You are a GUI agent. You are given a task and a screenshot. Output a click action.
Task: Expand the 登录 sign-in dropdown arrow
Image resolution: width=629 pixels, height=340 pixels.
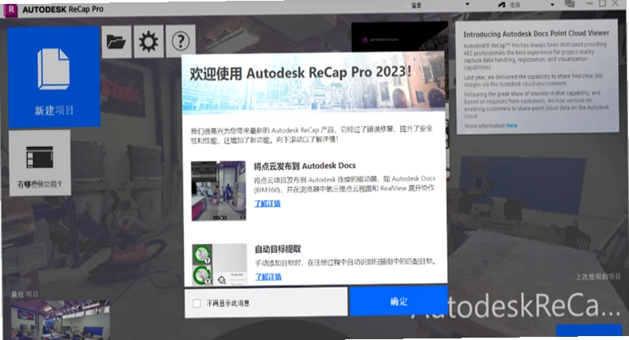pos(468,5)
